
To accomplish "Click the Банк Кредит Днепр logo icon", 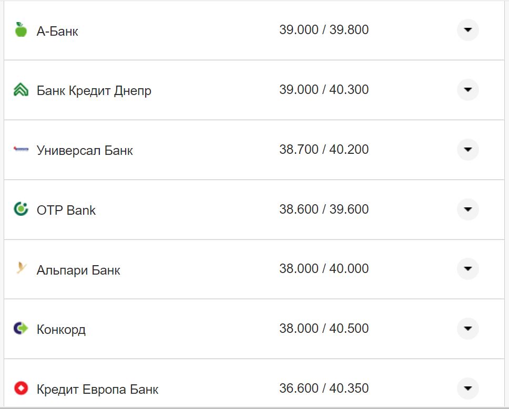I will point(21,90).
